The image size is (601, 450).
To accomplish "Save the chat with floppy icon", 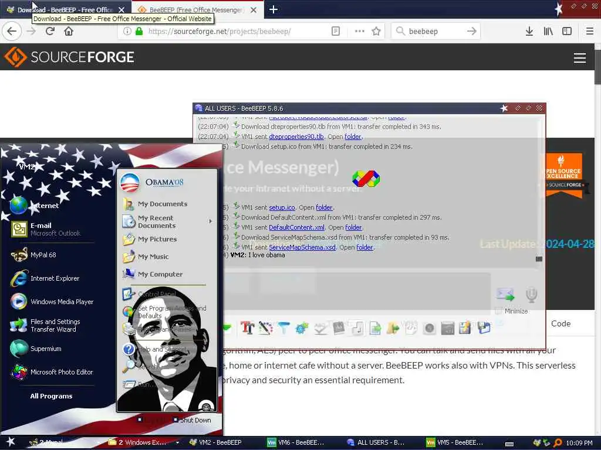I will [484, 328].
